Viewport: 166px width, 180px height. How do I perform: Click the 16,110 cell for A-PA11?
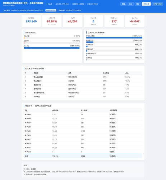[55, 148]
